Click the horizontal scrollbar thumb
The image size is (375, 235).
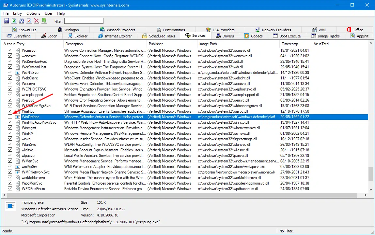[x=182, y=195]
